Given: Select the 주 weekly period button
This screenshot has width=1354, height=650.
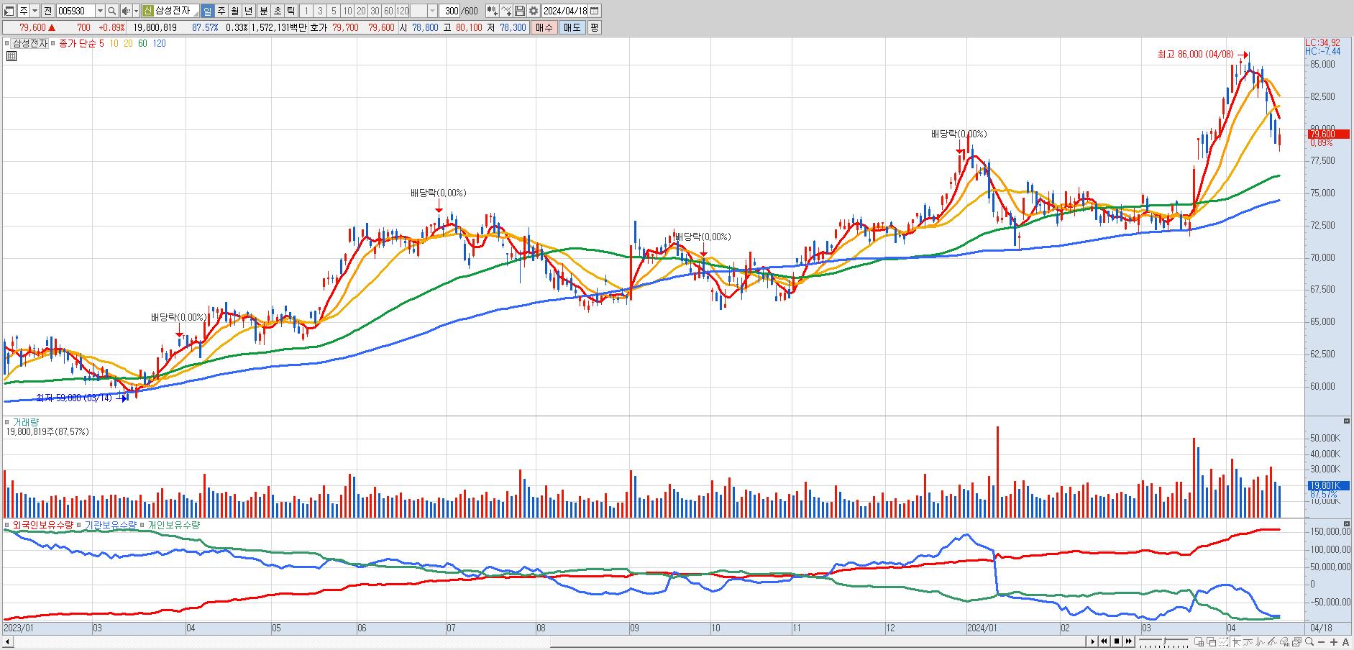Looking at the screenshot, I should coord(221,11).
